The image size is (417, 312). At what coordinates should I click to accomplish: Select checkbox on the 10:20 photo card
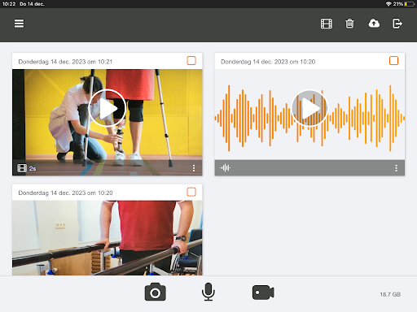pos(191,192)
